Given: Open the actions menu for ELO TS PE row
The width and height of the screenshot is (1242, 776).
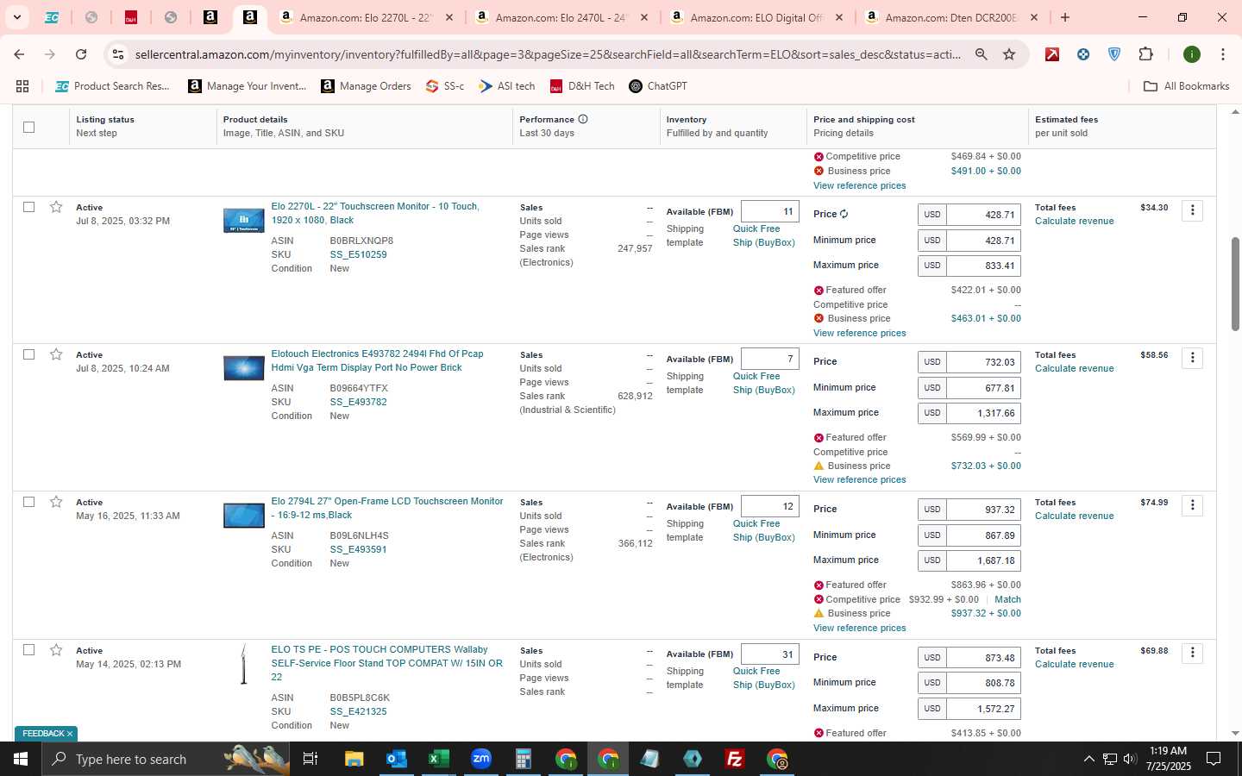Looking at the screenshot, I should pos(1192,654).
